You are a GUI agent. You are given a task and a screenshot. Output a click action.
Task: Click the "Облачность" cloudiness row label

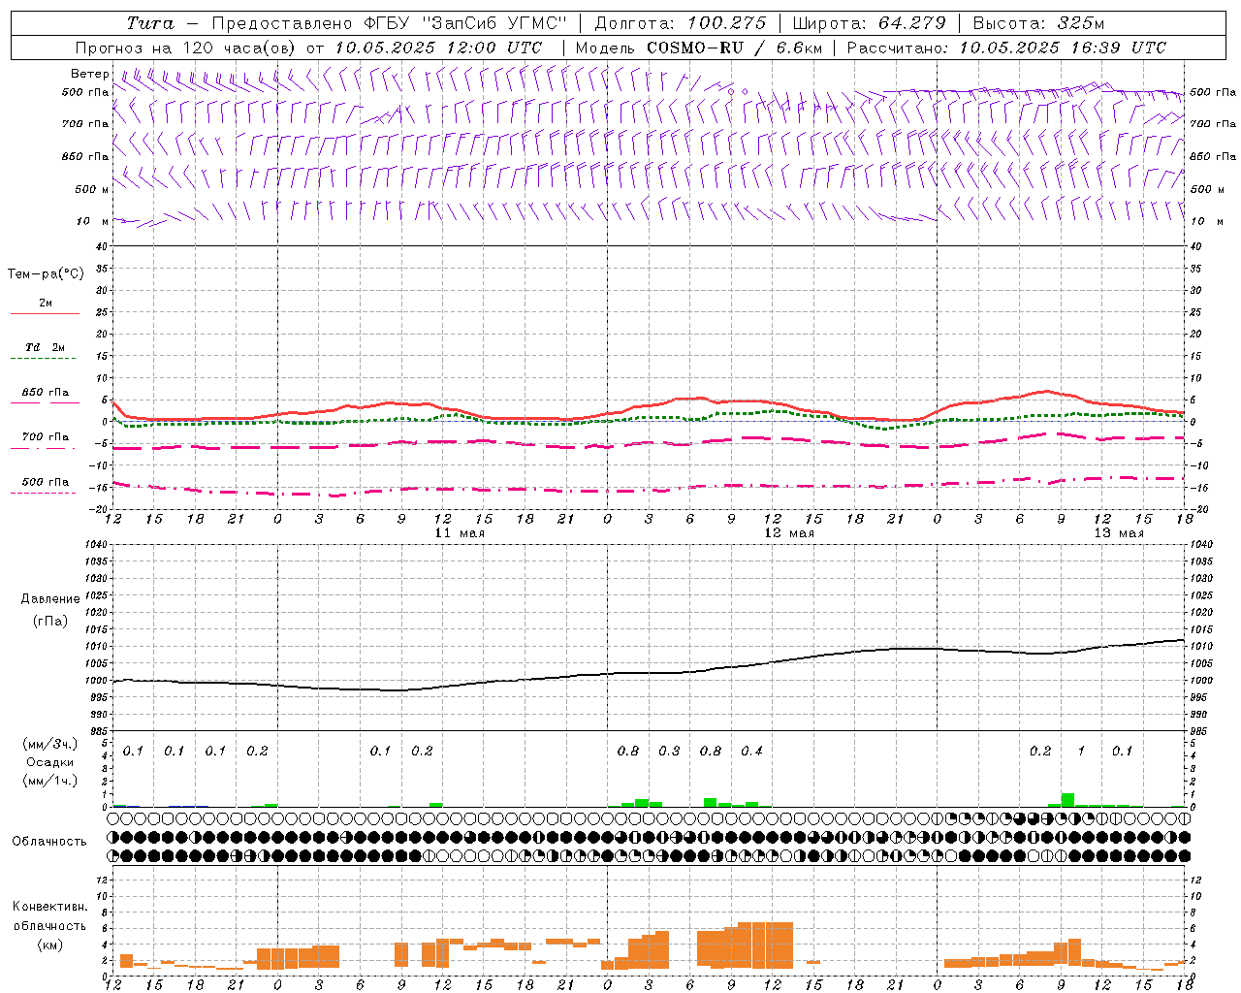[49, 842]
